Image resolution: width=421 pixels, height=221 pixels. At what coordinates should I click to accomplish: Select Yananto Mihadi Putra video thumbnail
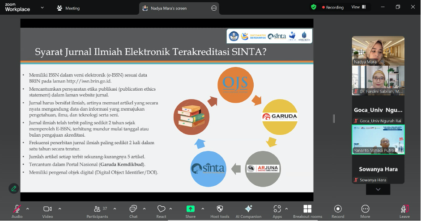[378, 139]
